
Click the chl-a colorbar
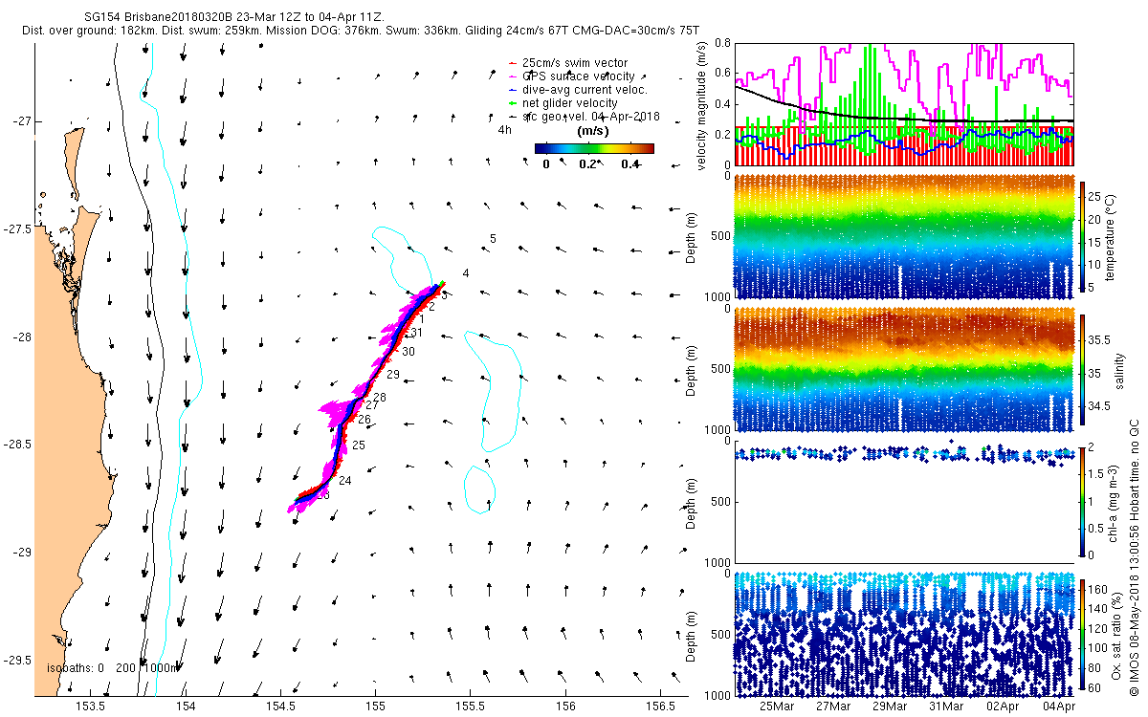click(x=1083, y=502)
